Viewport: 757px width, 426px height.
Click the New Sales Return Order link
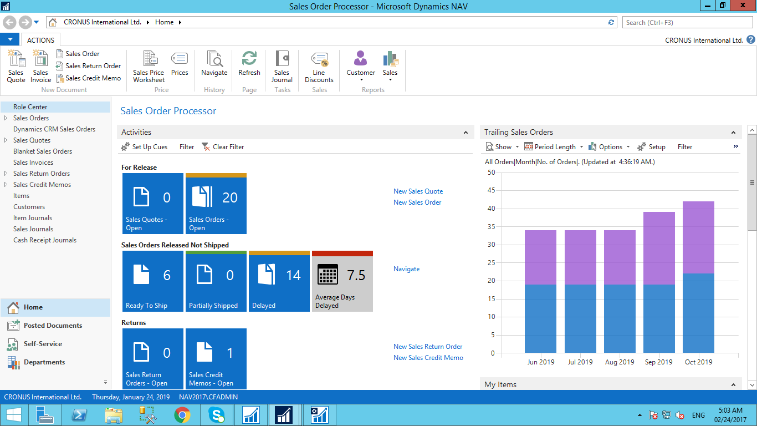(428, 347)
